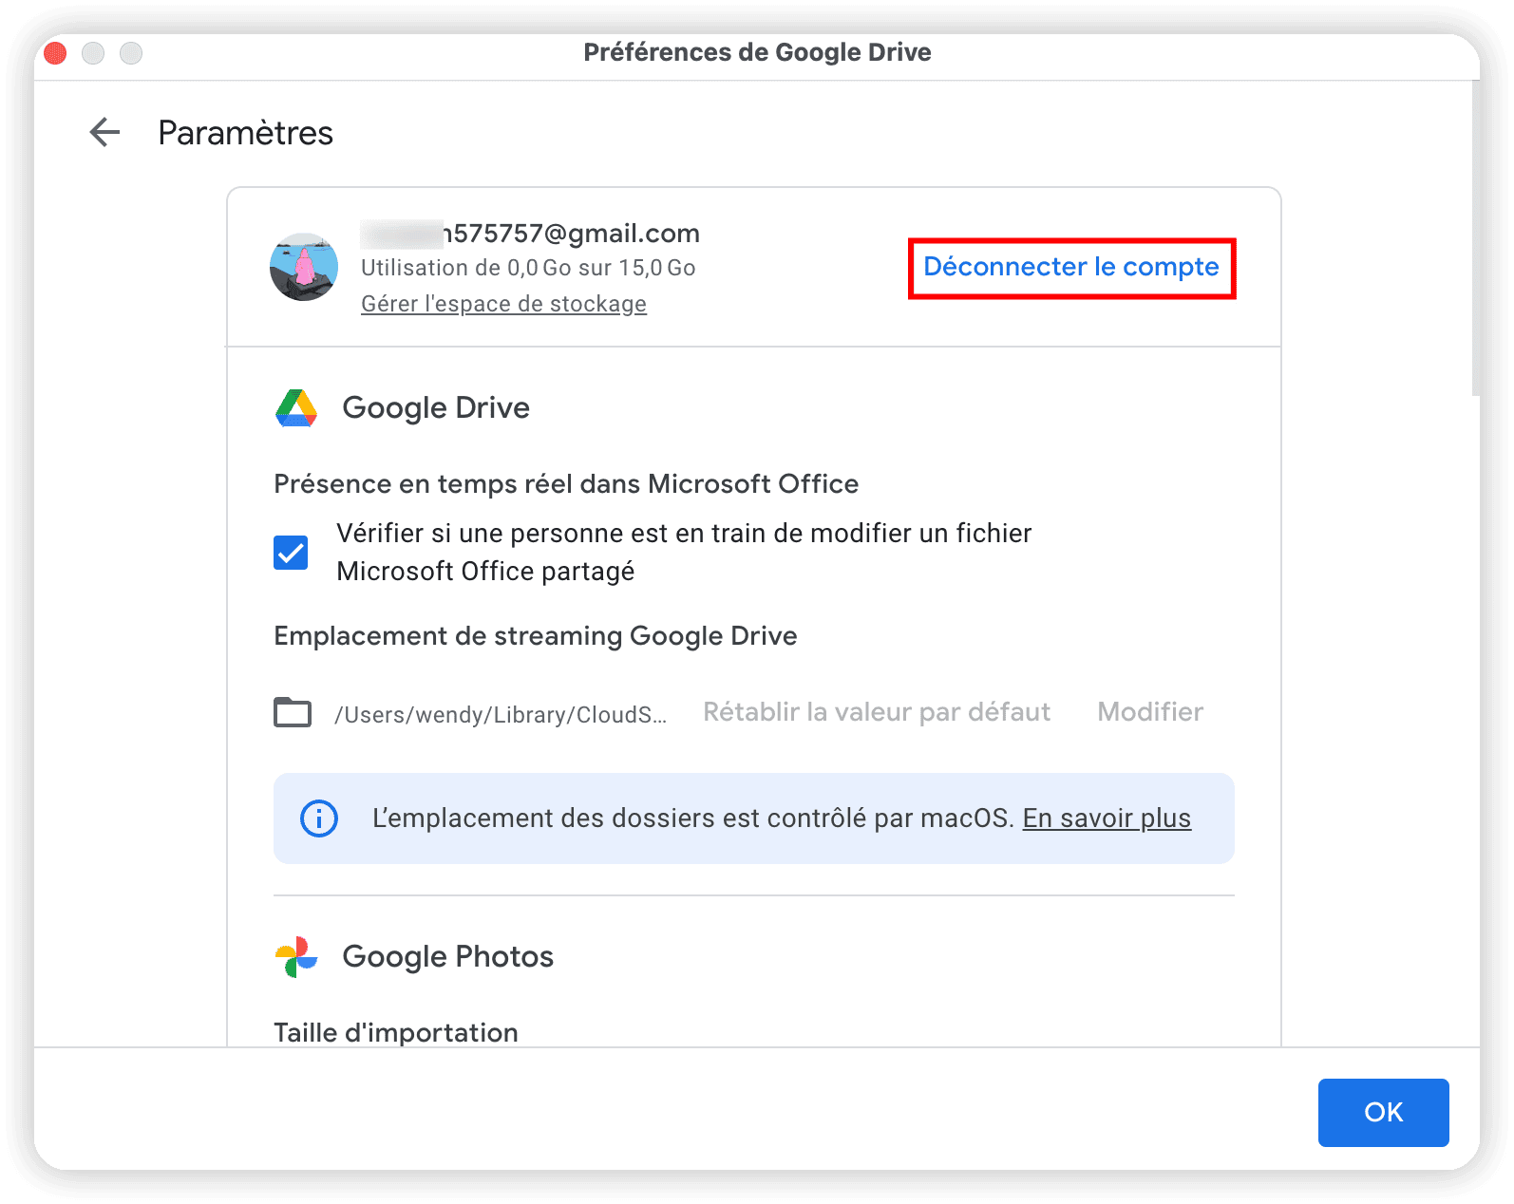The width and height of the screenshot is (1514, 1204).
Task: Open the En savoir plus link
Action: [x=1107, y=818]
